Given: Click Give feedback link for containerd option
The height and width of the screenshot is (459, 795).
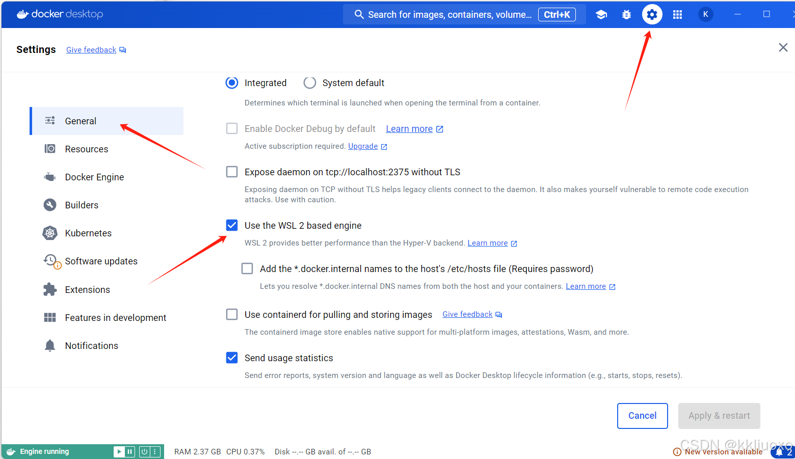Looking at the screenshot, I should [467, 314].
